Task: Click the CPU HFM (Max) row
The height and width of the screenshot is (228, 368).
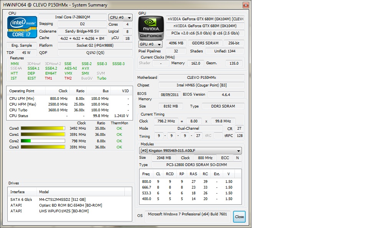Action: point(69,104)
